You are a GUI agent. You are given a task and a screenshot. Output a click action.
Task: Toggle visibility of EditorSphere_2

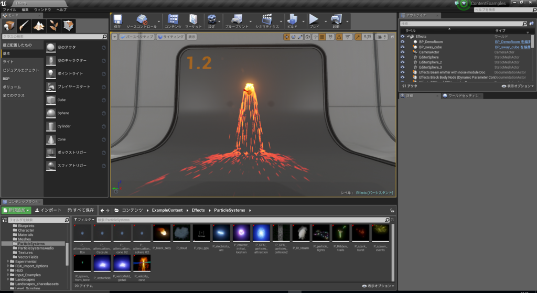tap(402, 62)
